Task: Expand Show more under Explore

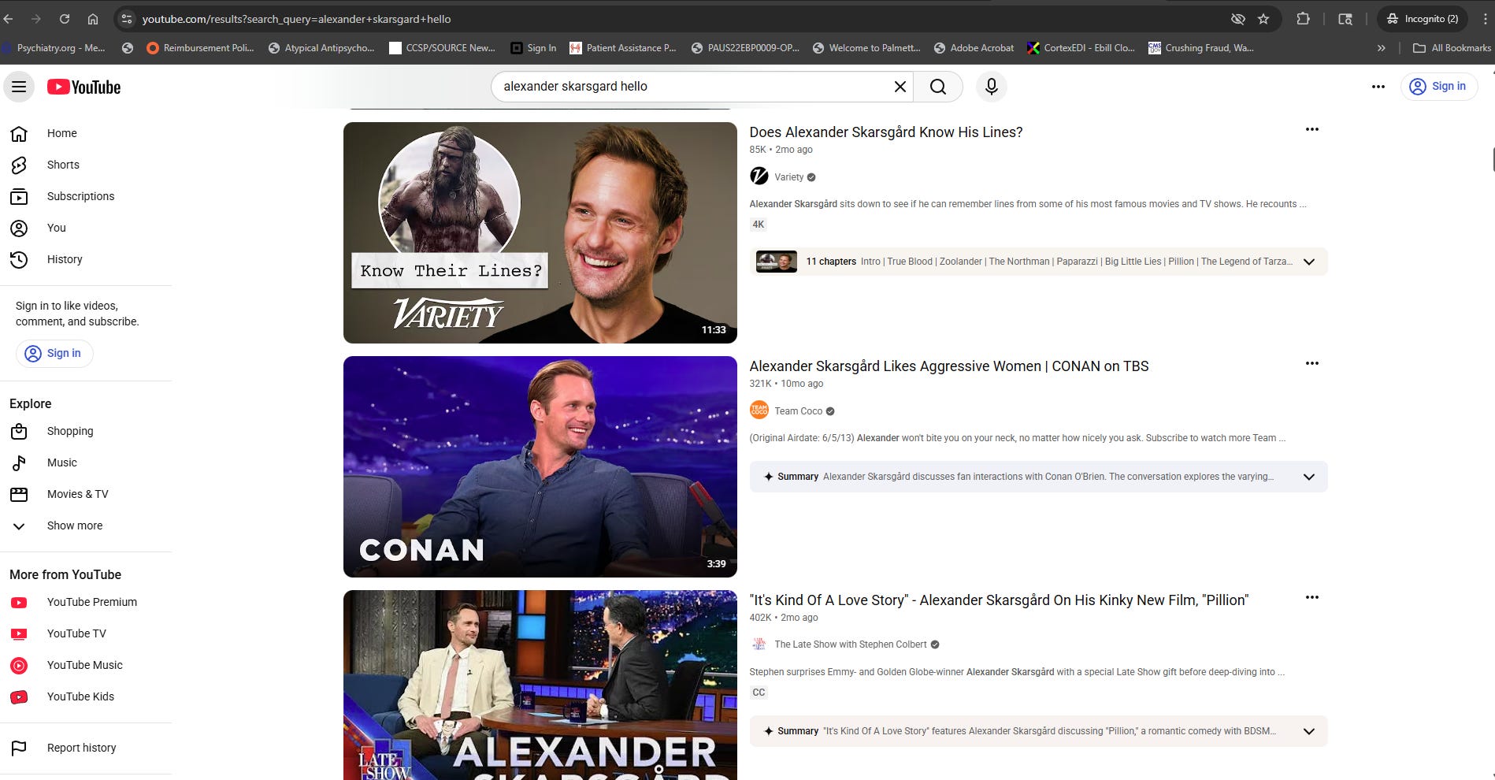Action: pyautogui.click(x=86, y=526)
